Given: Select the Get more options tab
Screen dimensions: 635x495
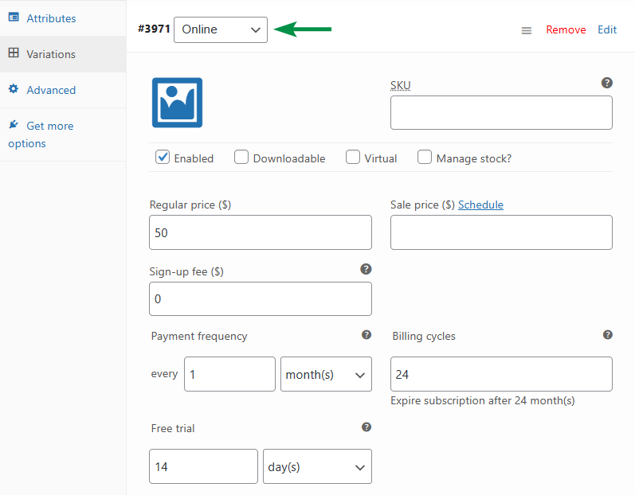Looking at the screenshot, I should [x=49, y=126].
